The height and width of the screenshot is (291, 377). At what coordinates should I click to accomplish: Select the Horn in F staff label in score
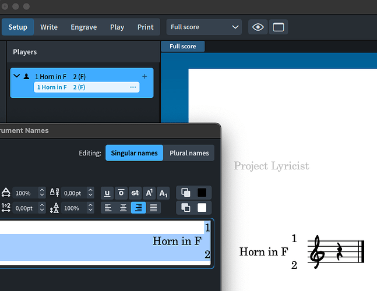(x=264, y=251)
